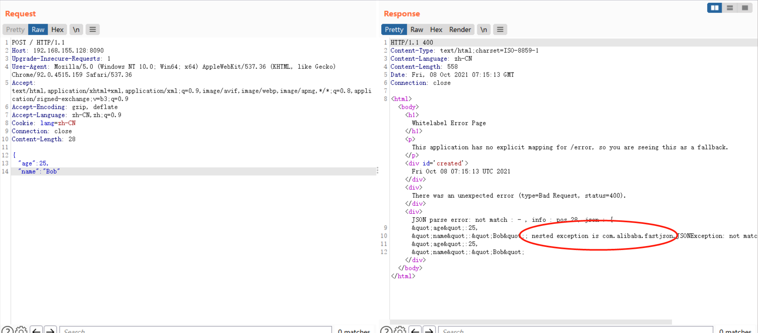This screenshot has height=333, width=758.
Task: Click the Whitelabel Error Page text
Action: click(449, 123)
